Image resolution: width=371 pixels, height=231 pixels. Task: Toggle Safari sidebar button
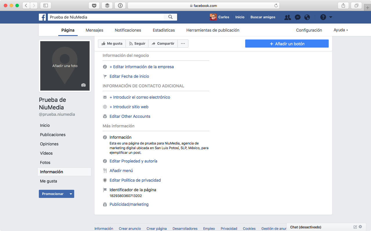click(x=46, y=6)
